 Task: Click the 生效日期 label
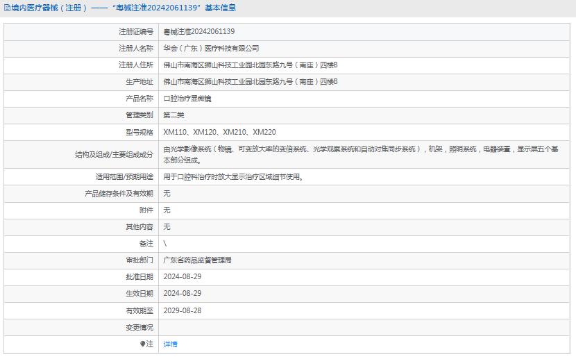click(139, 293)
